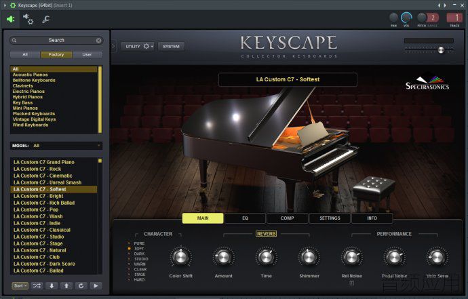468x299 pixels.
Task: Select the DARK character option
Action: coord(139,254)
